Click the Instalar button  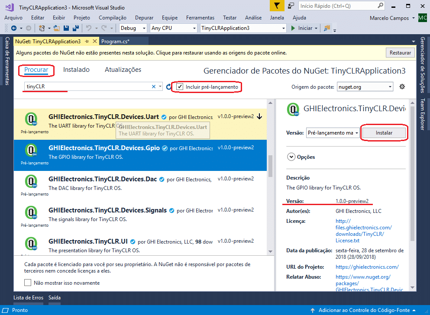pyautogui.click(x=384, y=133)
